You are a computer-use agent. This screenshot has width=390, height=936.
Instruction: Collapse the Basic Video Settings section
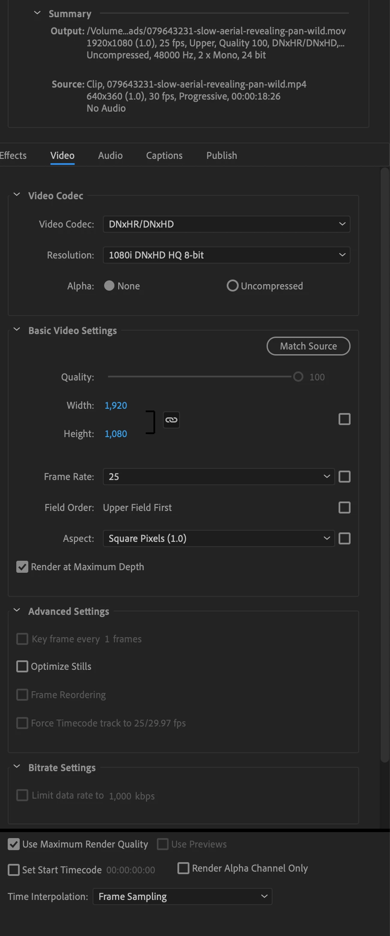tap(17, 329)
